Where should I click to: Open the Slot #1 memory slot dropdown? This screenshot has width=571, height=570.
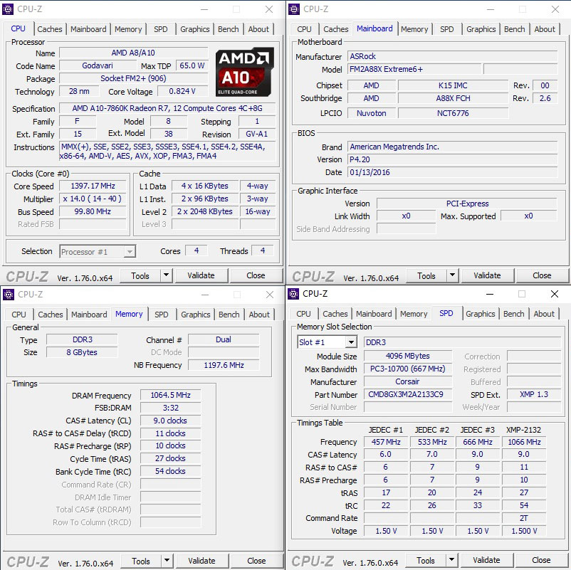pos(351,342)
